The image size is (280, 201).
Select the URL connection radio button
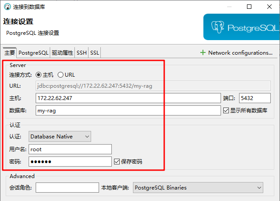(61, 75)
